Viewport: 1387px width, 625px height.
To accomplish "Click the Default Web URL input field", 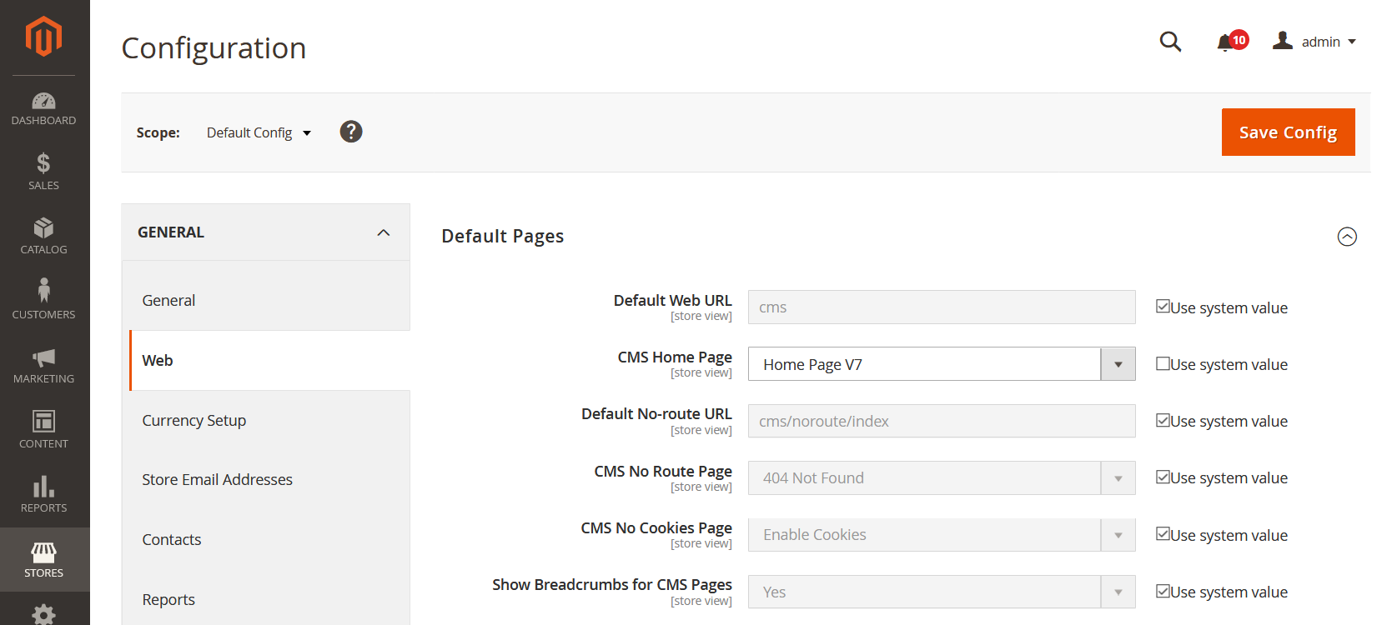I will [942, 307].
